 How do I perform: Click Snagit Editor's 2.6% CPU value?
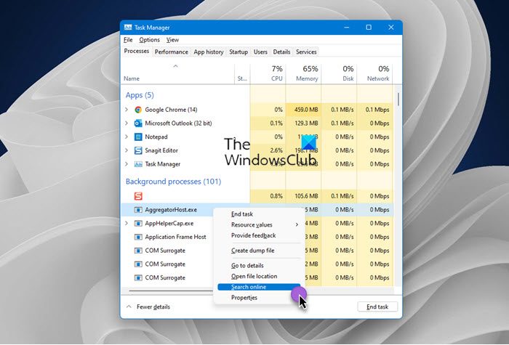tap(276, 150)
